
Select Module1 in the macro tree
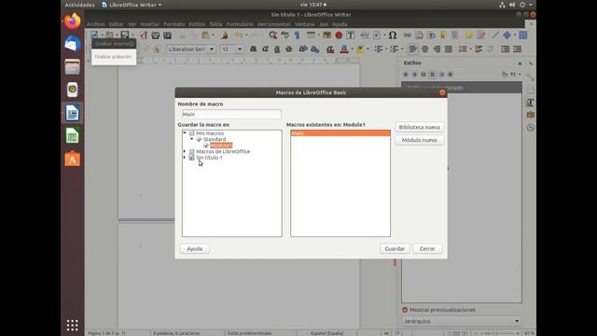point(221,146)
